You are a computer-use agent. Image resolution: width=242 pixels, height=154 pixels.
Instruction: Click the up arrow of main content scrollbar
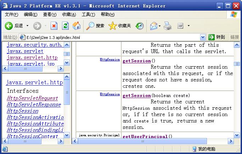click(x=237, y=45)
